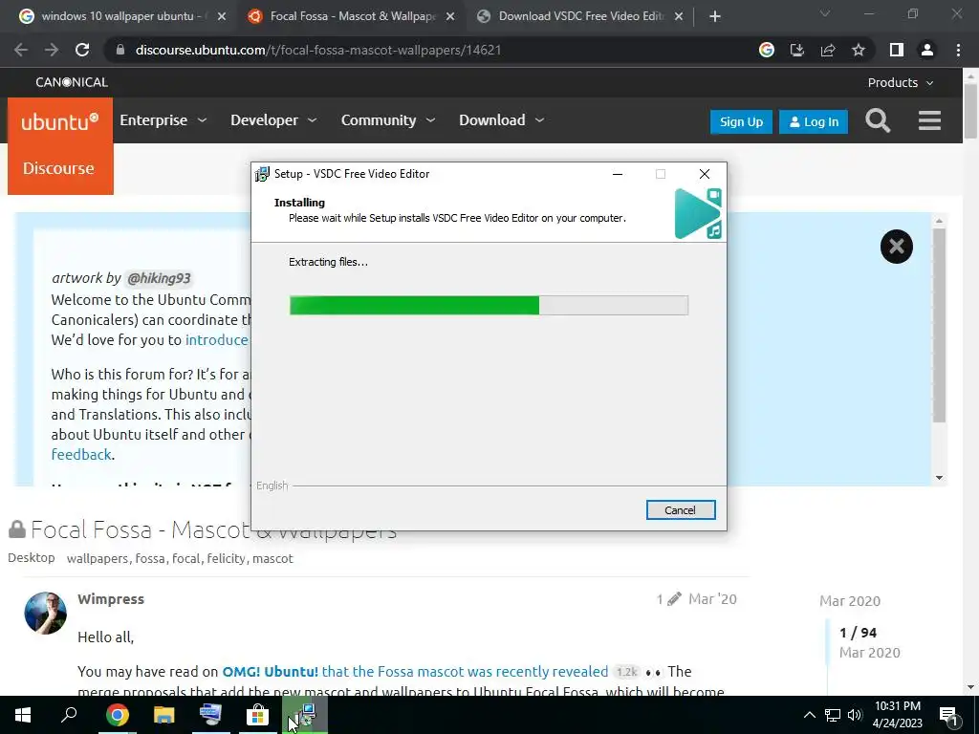Show hidden system tray icons
Image resolution: width=979 pixels, height=734 pixels.
click(x=809, y=715)
